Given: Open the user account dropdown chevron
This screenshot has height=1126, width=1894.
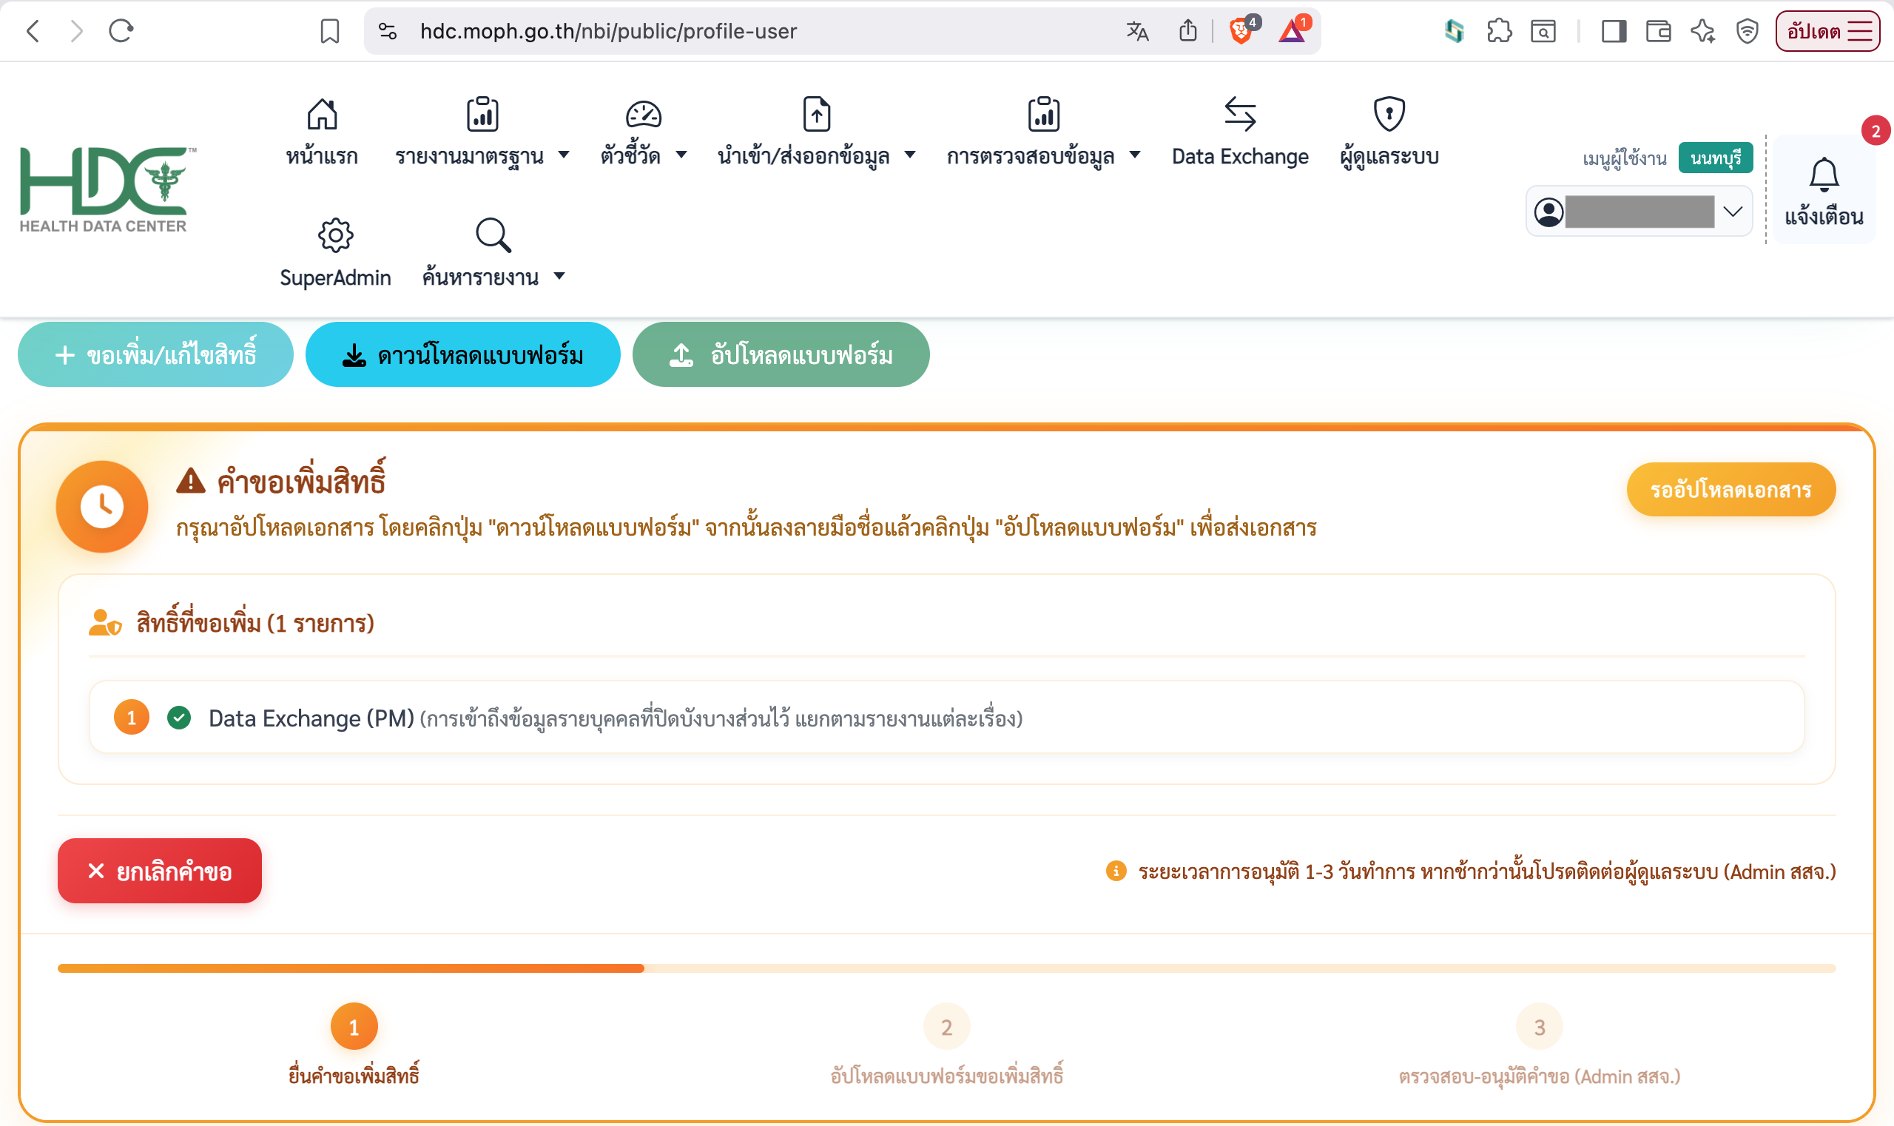Looking at the screenshot, I should click(1732, 212).
